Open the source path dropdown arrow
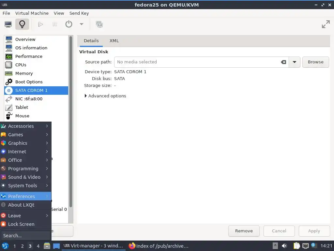 tap(295, 62)
